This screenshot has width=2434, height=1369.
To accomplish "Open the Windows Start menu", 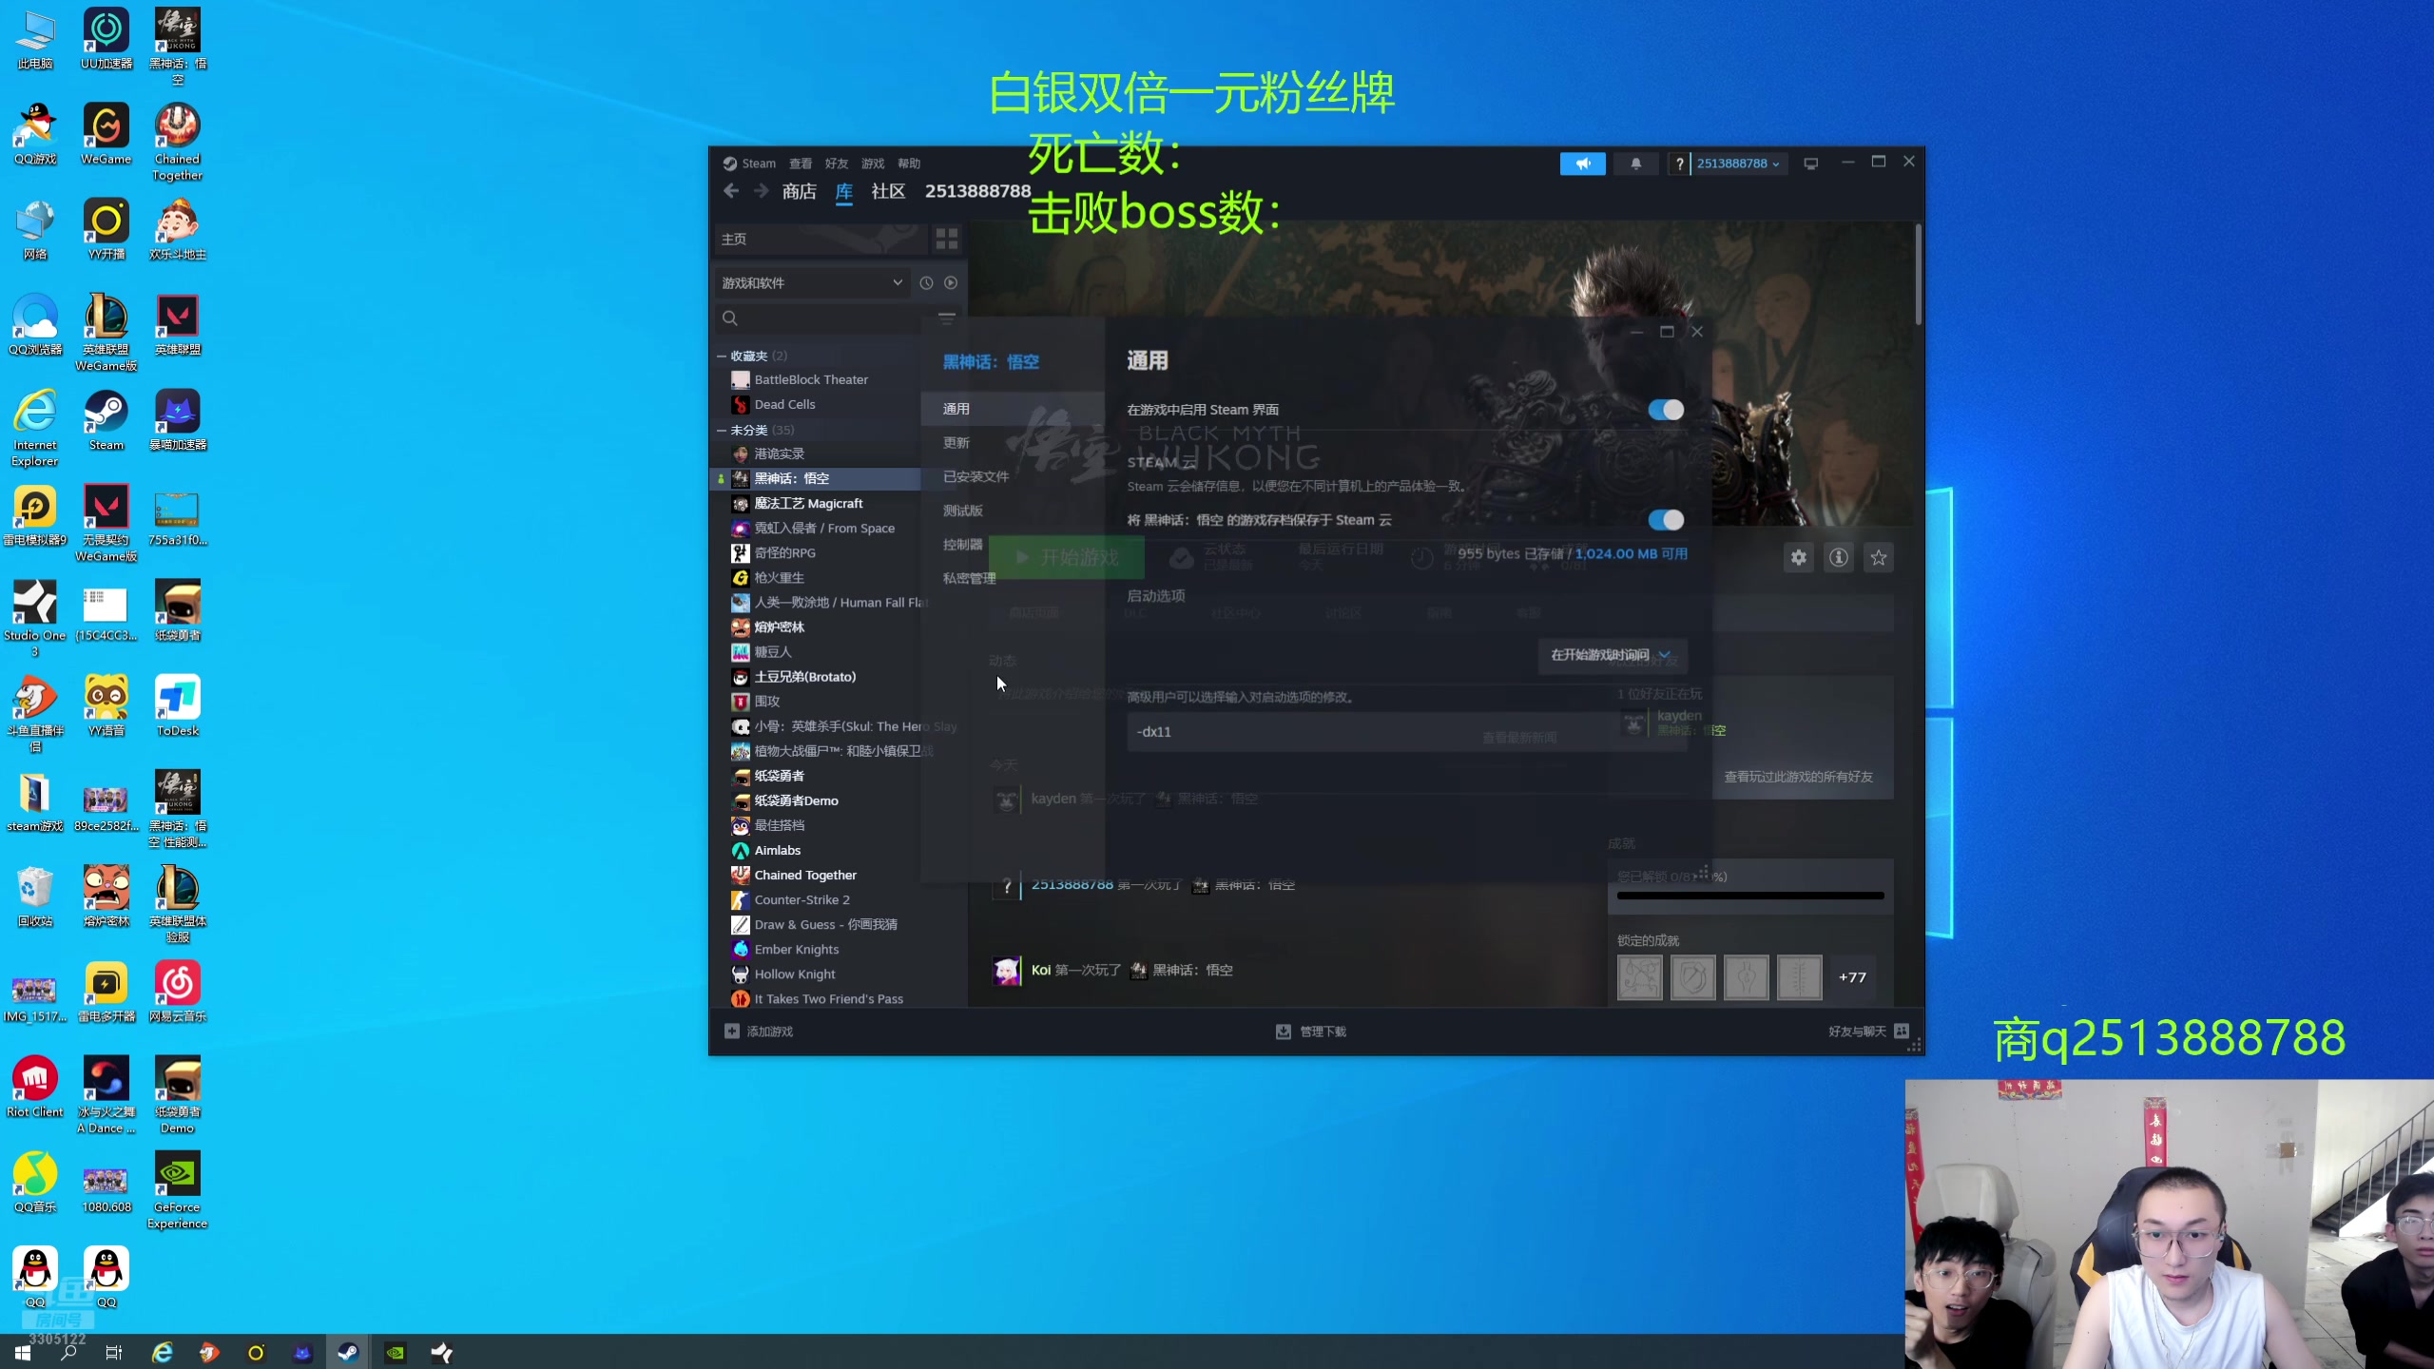I will tap(23, 1353).
